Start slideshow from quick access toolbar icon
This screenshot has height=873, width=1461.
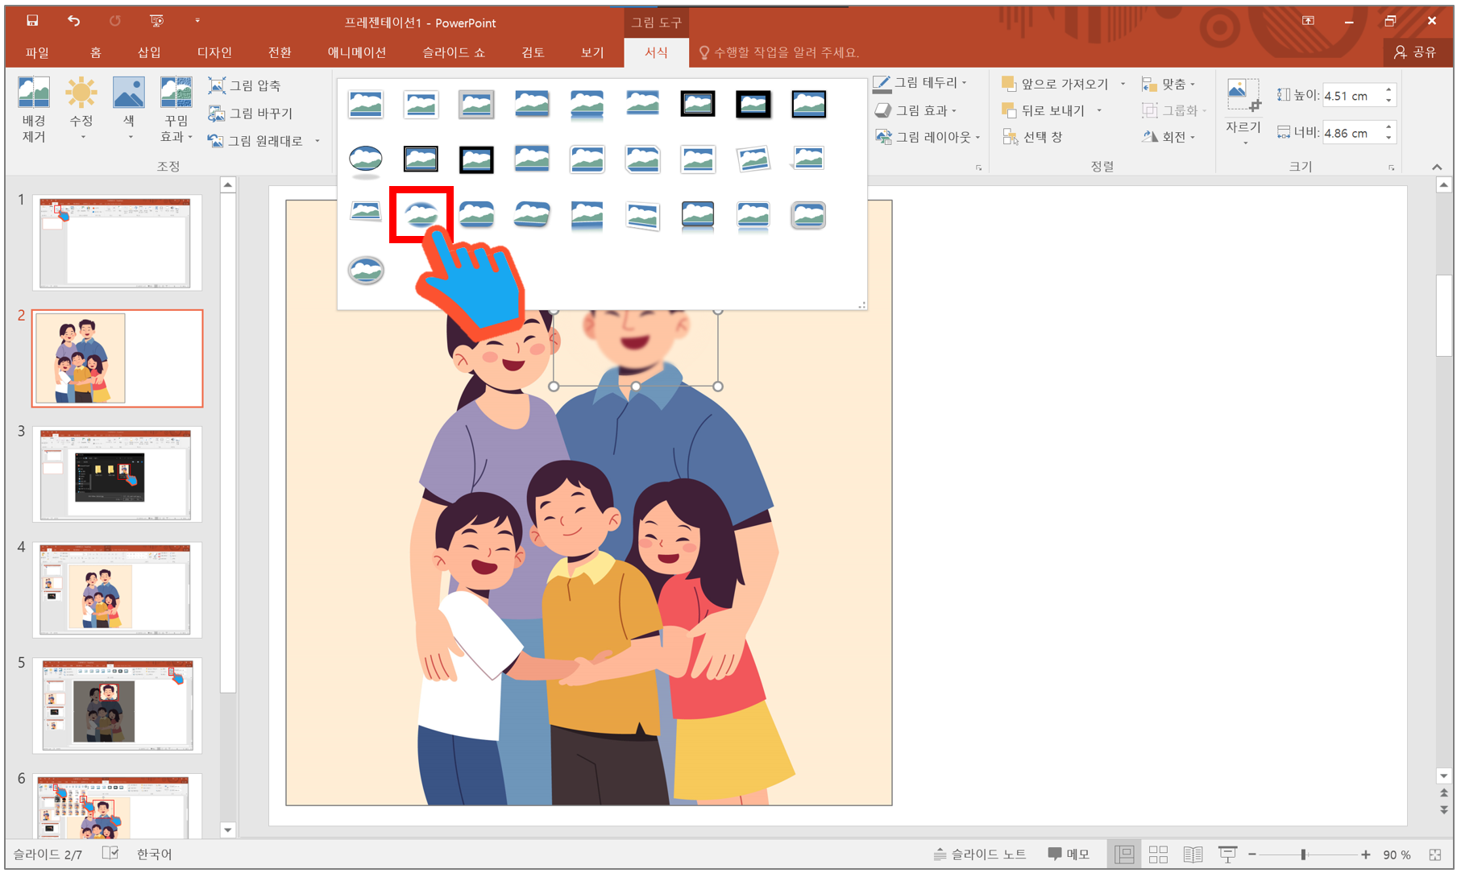pos(156,21)
